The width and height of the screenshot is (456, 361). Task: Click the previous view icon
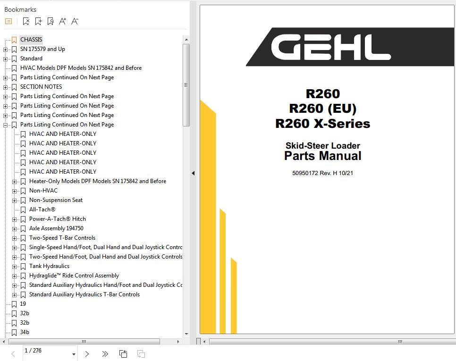pos(123,354)
